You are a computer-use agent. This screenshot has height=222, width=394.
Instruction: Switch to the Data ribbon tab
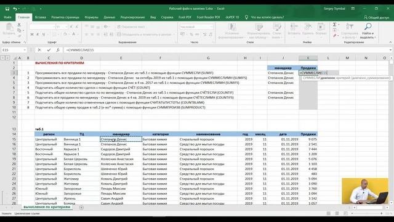[x=110, y=17]
